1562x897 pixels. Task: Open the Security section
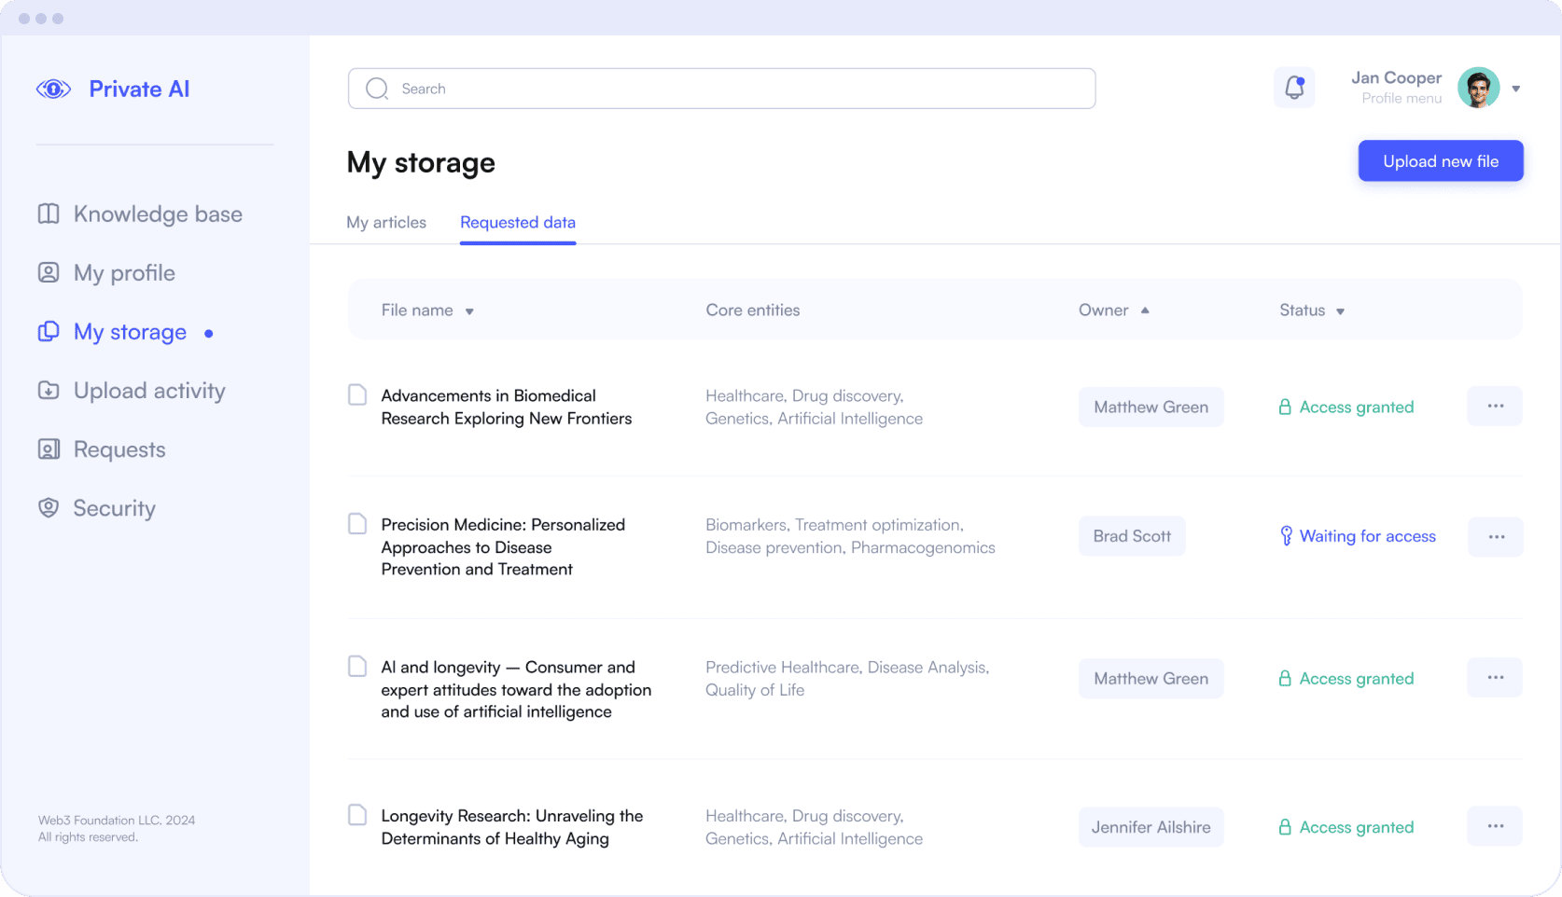click(x=114, y=508)
